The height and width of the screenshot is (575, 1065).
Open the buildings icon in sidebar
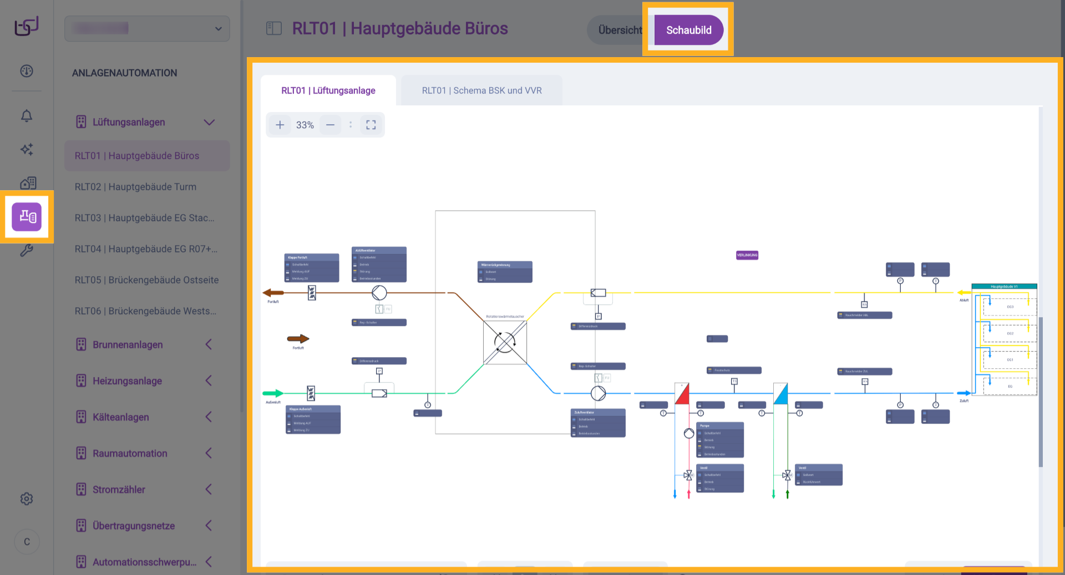(28, 183)
